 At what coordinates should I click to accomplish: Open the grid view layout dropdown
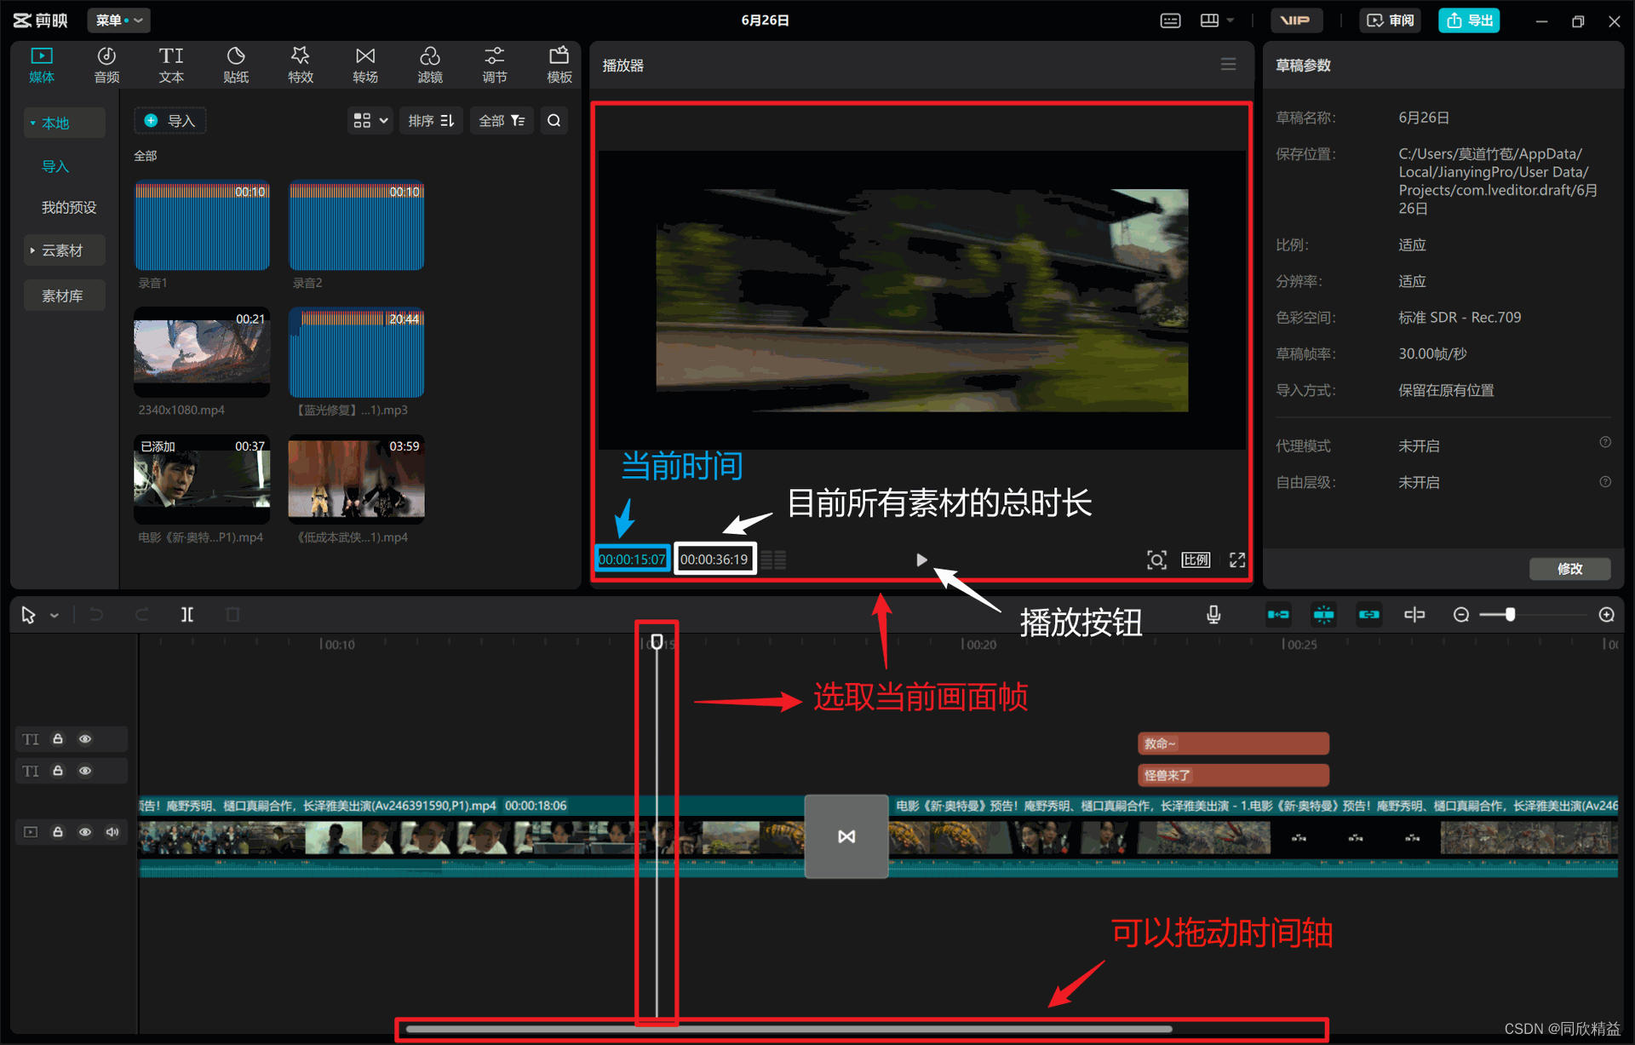point(370,121)
